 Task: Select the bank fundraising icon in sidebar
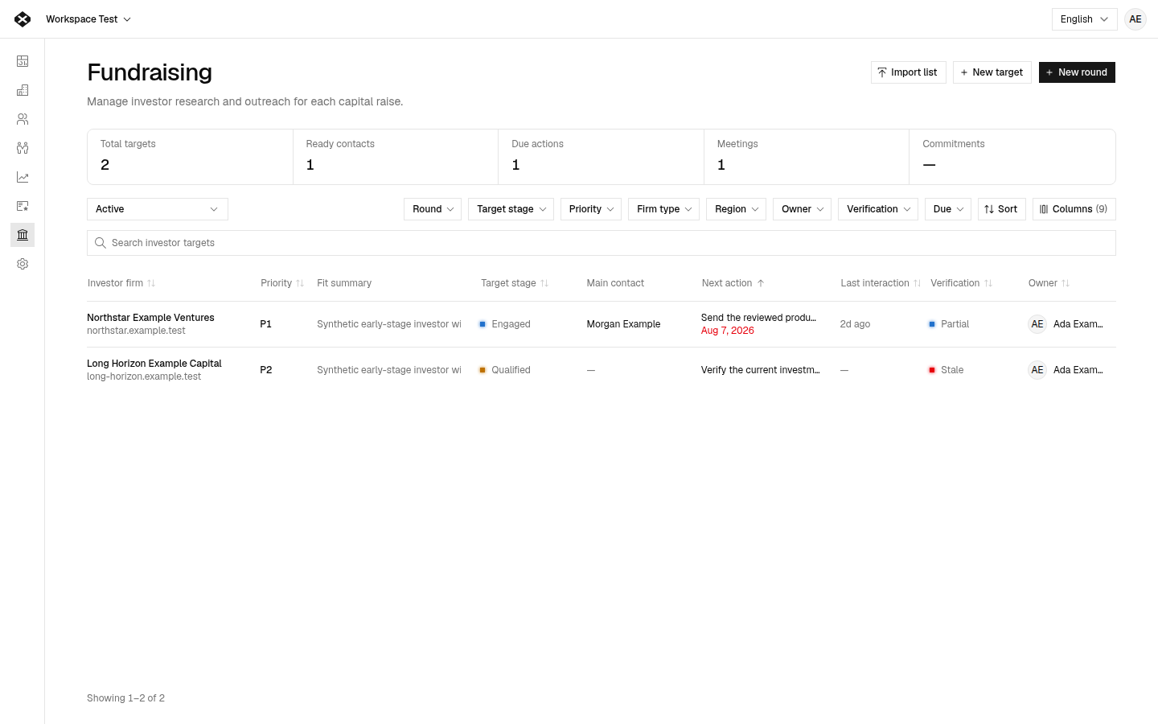tap(23, 235)
